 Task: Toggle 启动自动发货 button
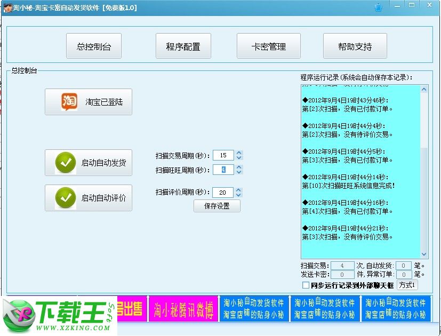click(x=89, y=162)
